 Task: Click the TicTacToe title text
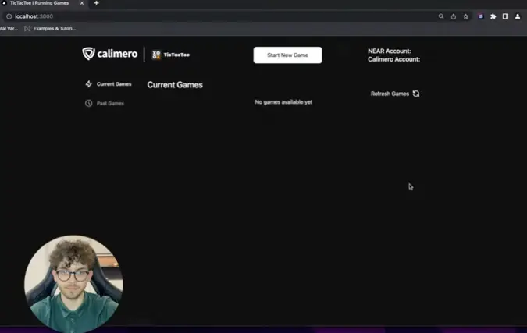[x=176, y=55]
